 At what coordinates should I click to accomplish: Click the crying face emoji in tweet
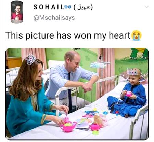coord(137,35)
